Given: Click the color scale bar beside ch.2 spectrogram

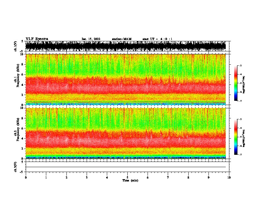Looking at the screenshot, I should click(x=236, y=137).
